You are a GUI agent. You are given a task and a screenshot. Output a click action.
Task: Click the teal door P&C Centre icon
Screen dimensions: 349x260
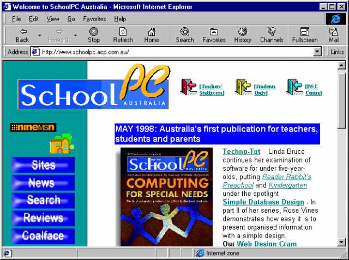point(294,86)
